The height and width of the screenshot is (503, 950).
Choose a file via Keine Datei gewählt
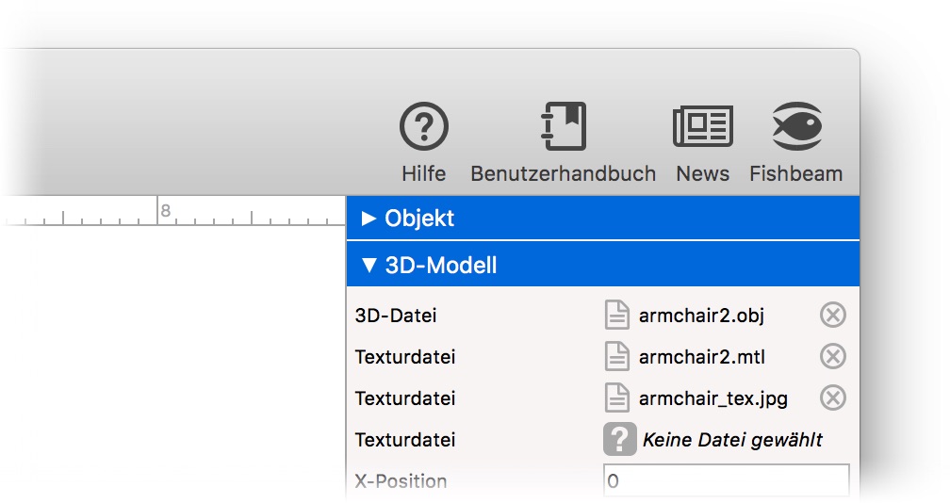[x=731, y=440]
